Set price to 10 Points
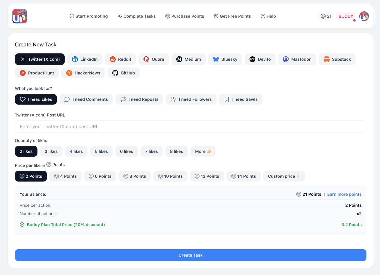 (x=170, y=176)
